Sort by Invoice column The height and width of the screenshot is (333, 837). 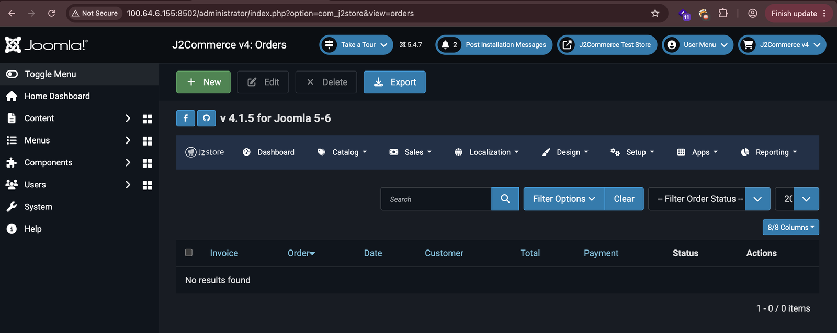(224, 253)
